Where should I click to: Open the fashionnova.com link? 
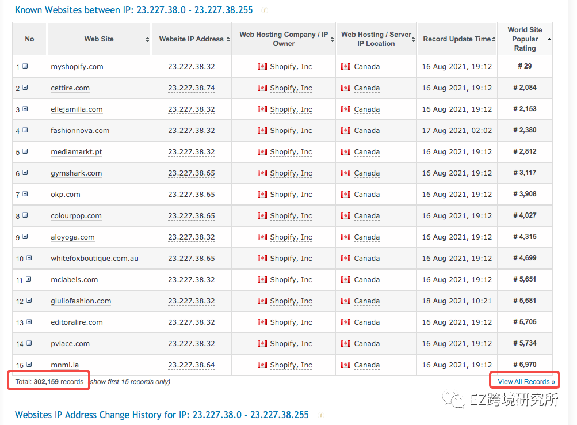coord(80,130)
